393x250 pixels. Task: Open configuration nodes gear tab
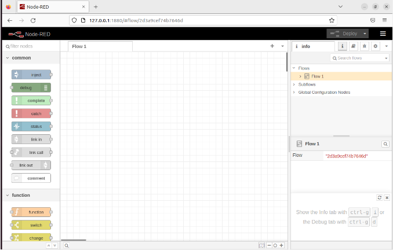(x=376, y=46)
